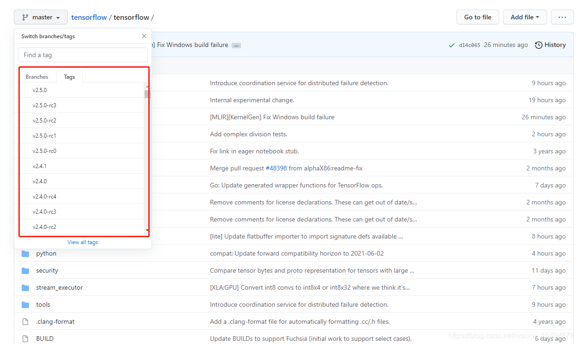Viewport: 578px width, 344px height.
Task: Open the security folder
Action: coord(47,270)
